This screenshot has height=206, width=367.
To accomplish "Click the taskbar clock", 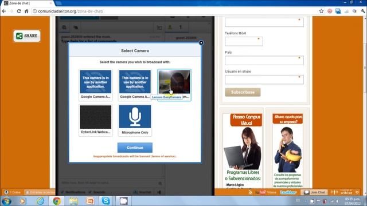I will [x=352, y=201].
